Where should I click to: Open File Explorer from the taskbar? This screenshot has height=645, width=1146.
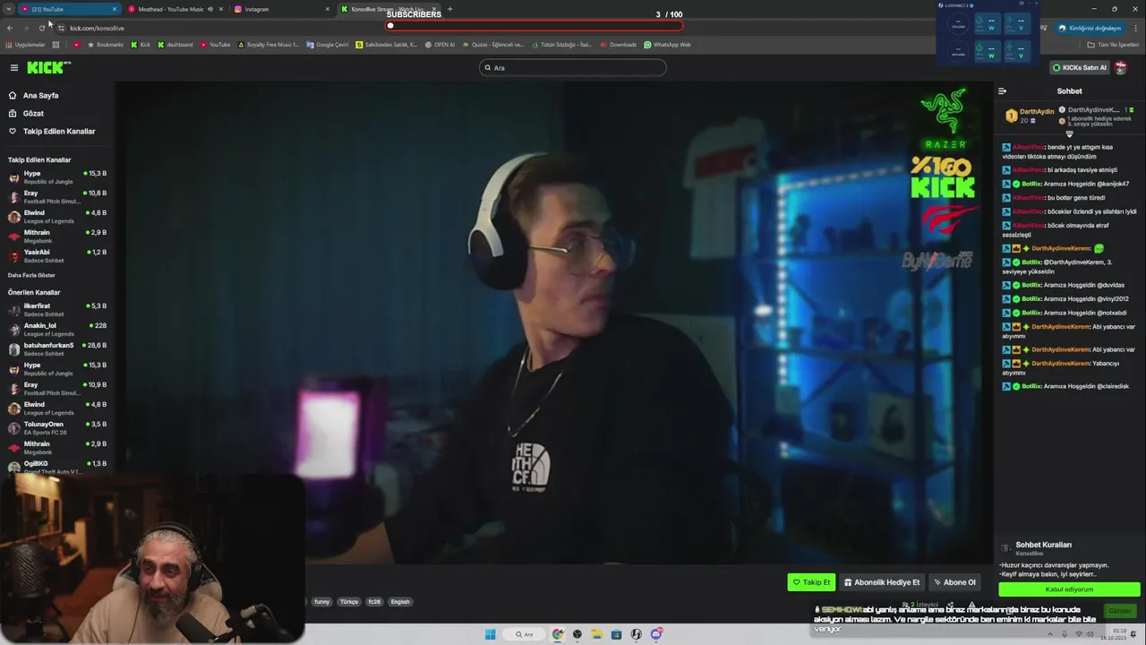pos(596,634)
